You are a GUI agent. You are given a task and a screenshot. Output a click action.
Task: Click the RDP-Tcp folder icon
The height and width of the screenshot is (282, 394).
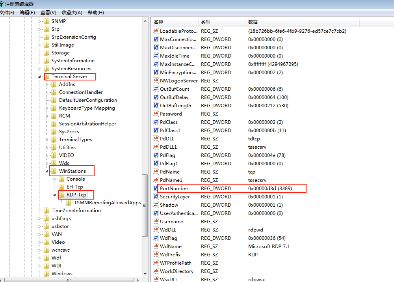[61, 195]
